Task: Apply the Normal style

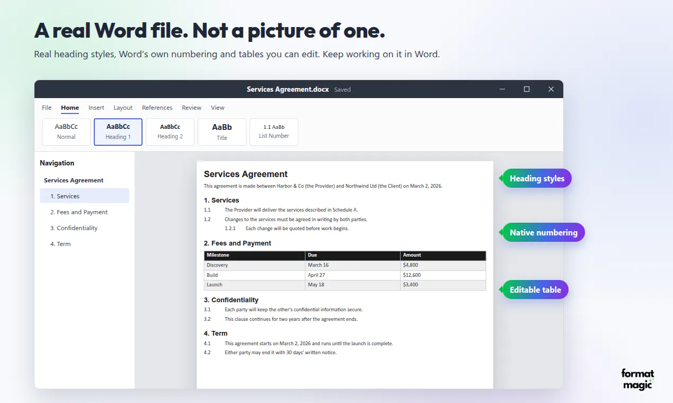Action: (66, 132)
